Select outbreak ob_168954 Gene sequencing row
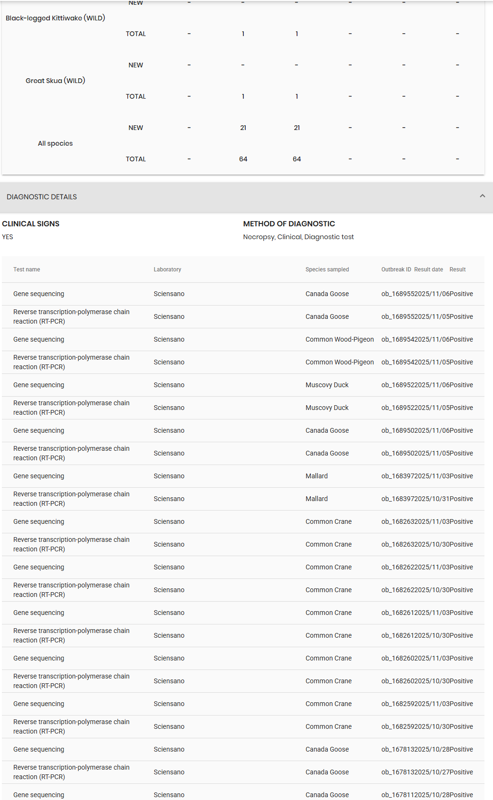 pos(243,340)
